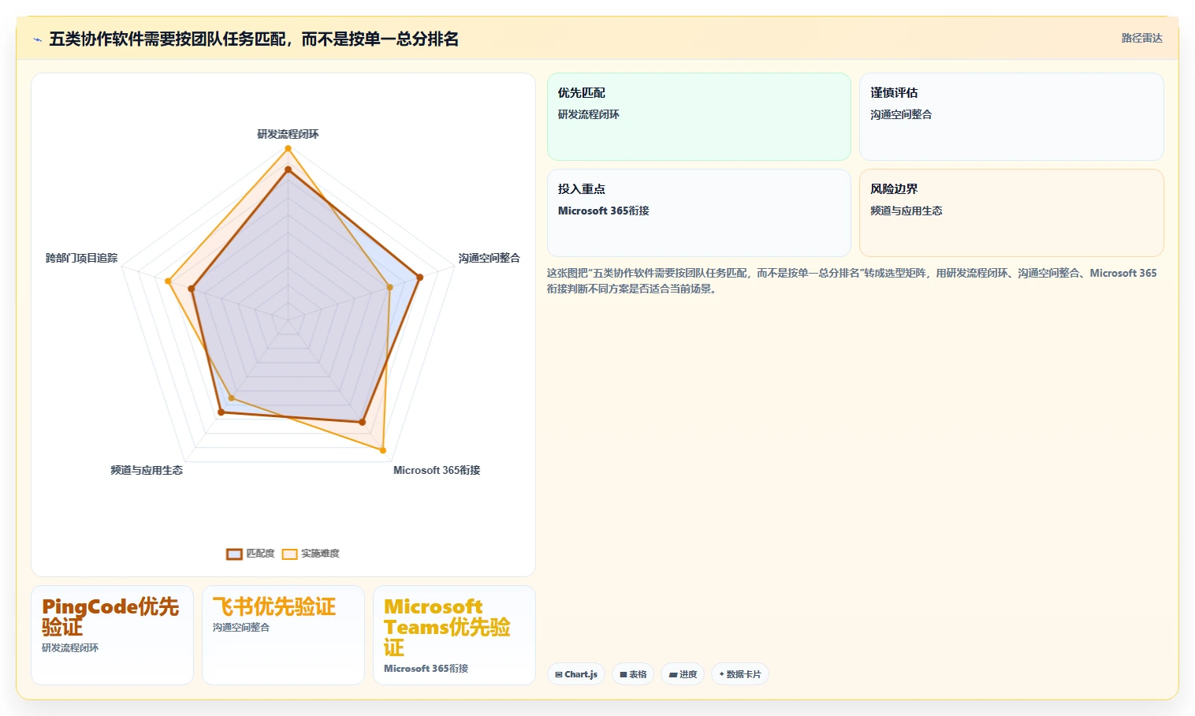The image size is (1195, 716).
Task: Click the 匹配度 legend label
Action: tap(260, 554)
